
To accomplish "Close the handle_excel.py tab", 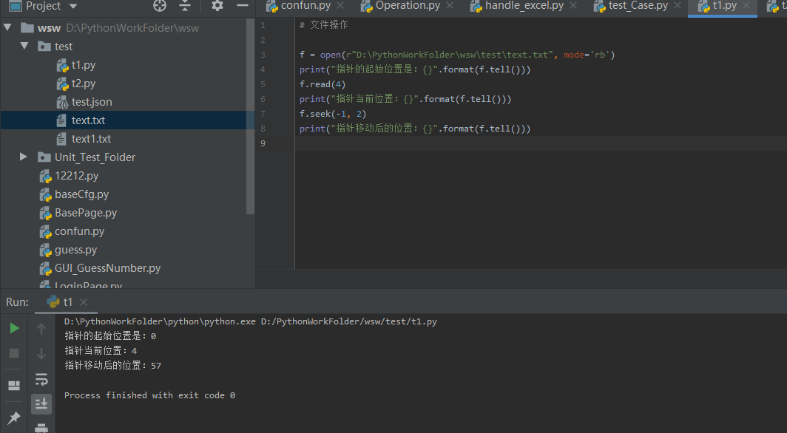I will point(573,5).
